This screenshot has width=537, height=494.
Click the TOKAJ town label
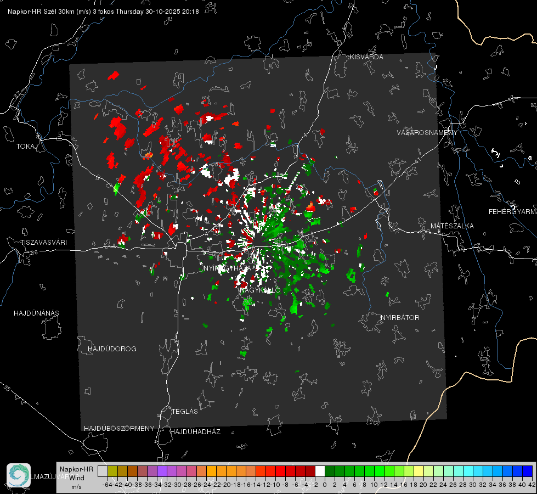coord(27,147)
